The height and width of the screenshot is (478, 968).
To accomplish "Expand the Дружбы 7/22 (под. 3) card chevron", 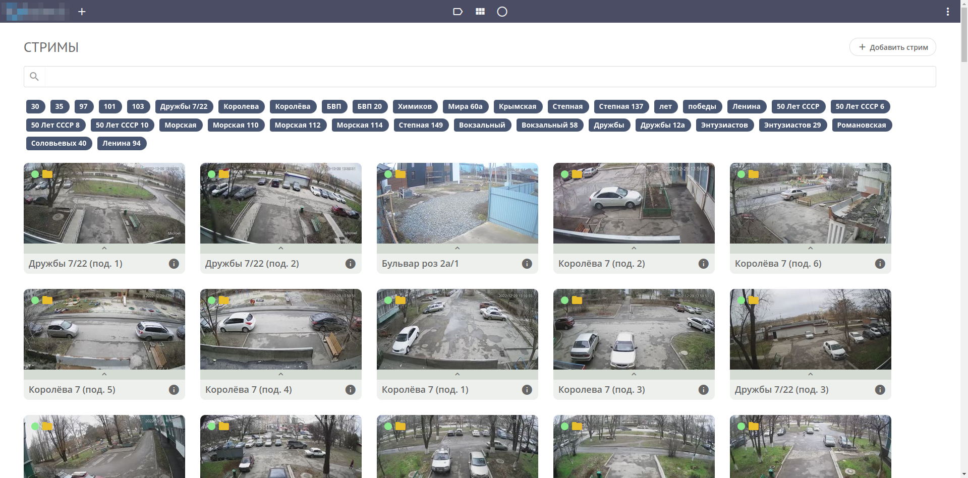I will [x=811, y=374].
